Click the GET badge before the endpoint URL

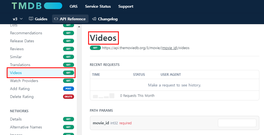point(95,48)
